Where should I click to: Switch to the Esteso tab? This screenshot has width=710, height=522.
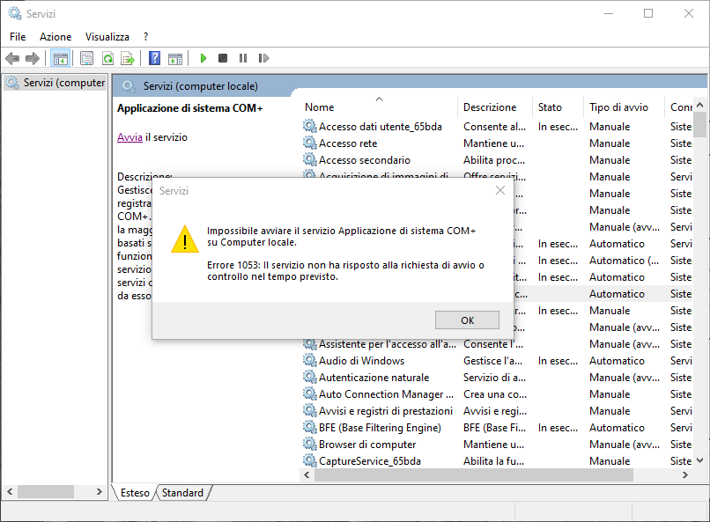pyautogui.click(x=135, y=493)
